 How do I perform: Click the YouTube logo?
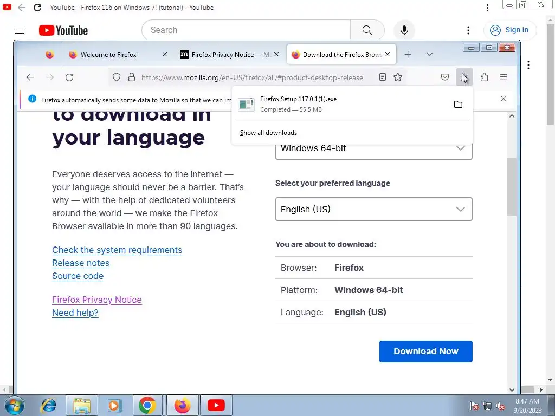(63, 30)
